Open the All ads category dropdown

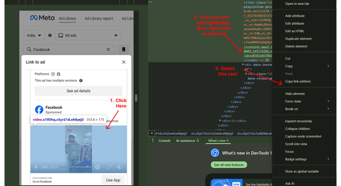point(88,35)
